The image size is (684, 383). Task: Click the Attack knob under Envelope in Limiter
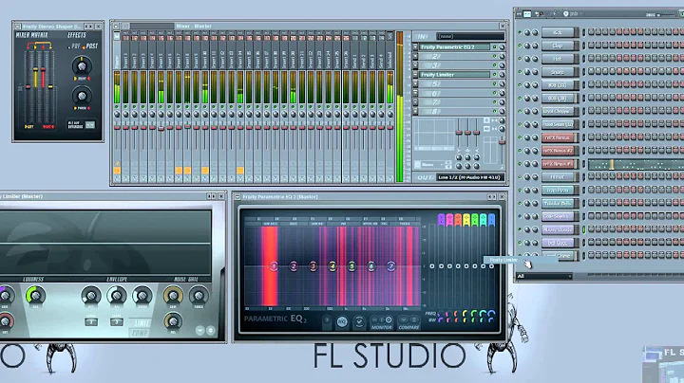[x=91, y=296]
